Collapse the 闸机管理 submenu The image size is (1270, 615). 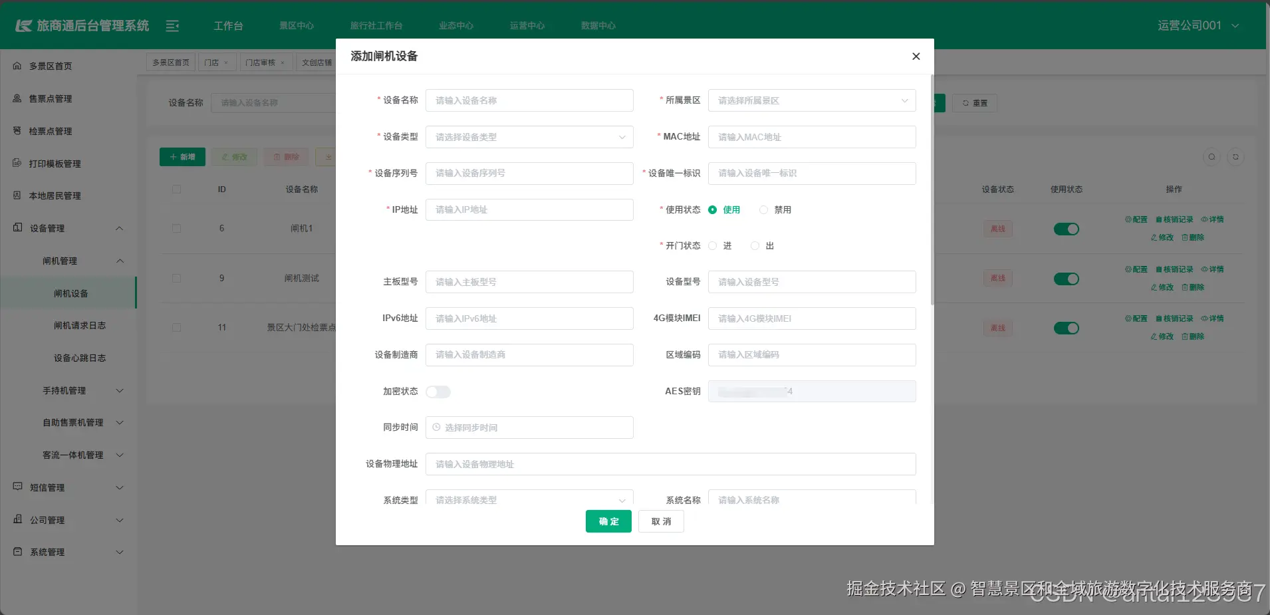pos(120,261)
